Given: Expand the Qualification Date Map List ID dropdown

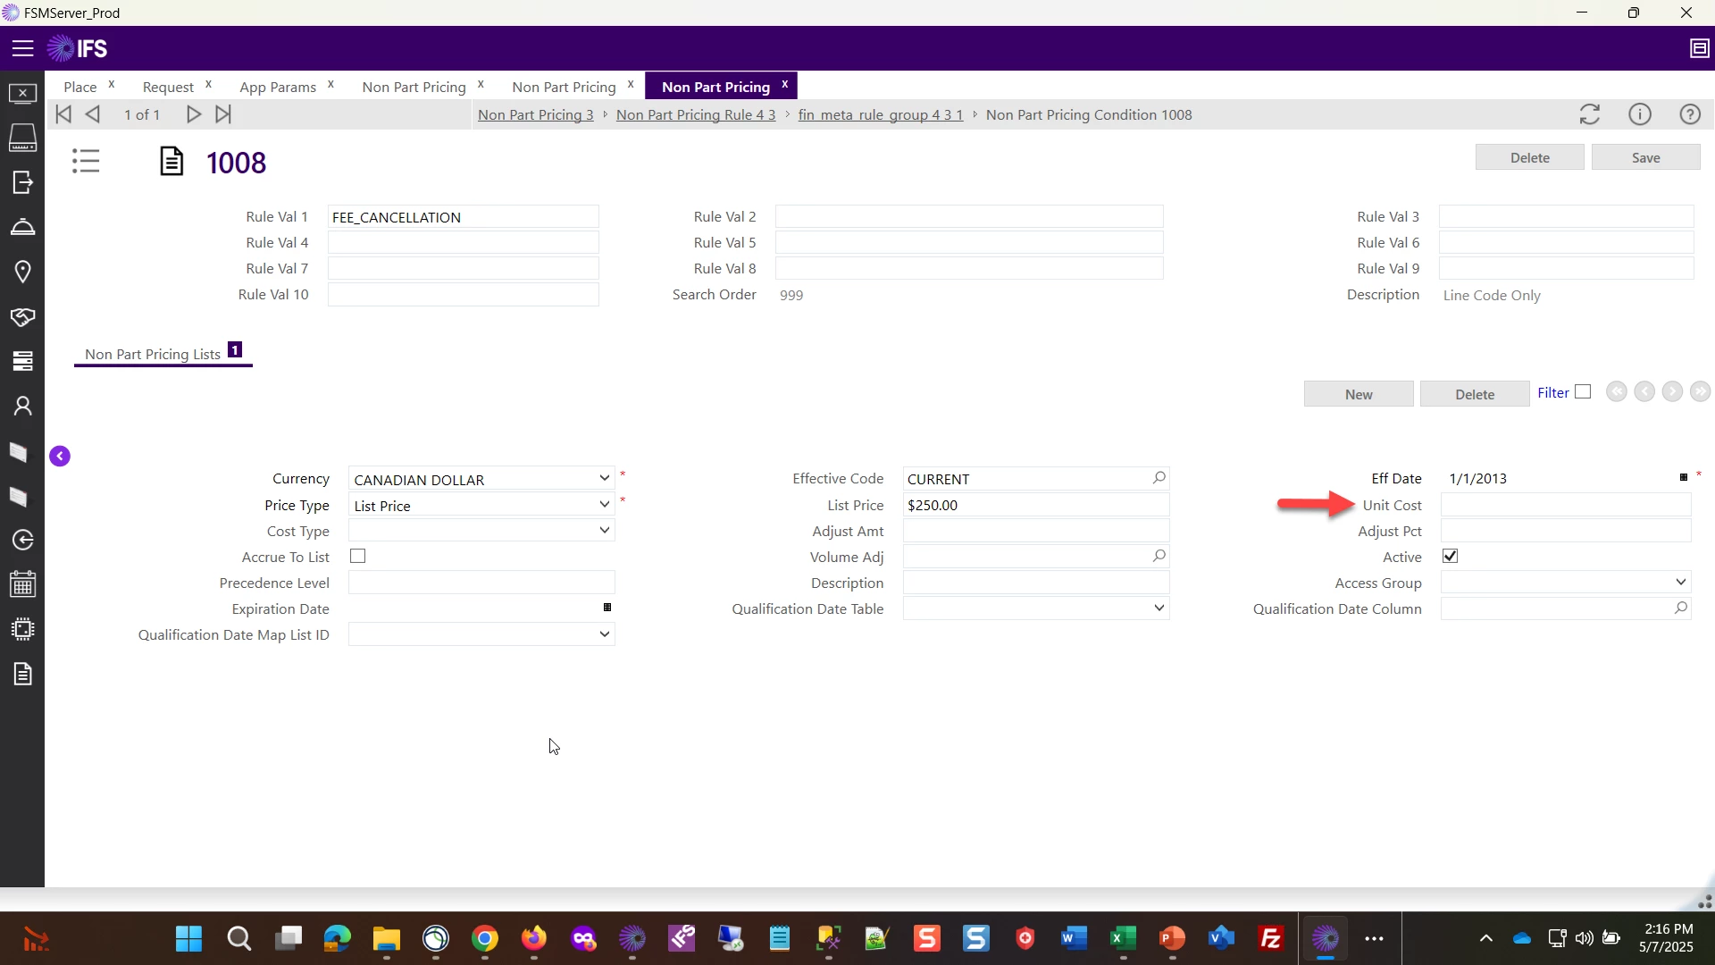Looking at the screenshot, I should tap(605, 634).
